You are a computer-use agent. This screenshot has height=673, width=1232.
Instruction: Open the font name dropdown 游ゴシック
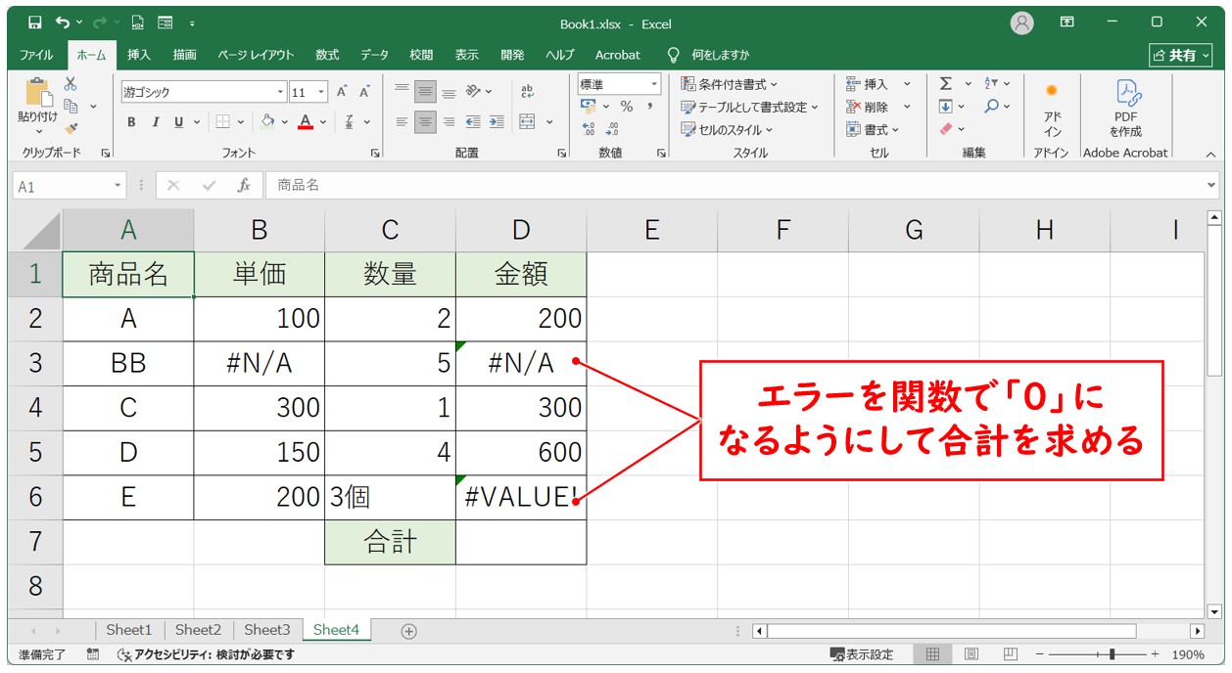point(280,92)
